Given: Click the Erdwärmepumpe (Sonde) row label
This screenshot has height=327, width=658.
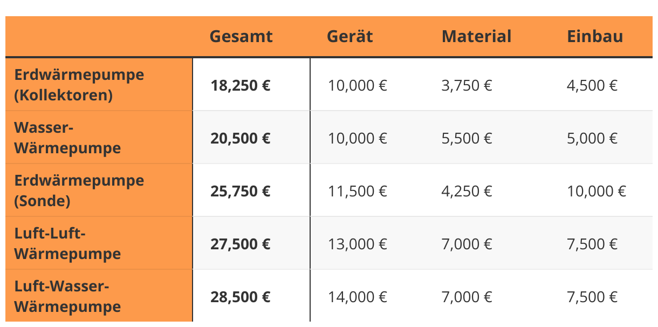Looking at the screenshot, I should click(79, 190).
